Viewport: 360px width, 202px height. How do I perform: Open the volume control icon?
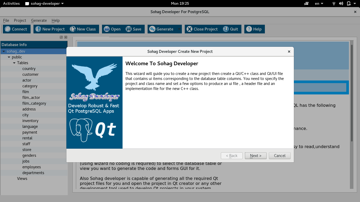click(341, 3)
